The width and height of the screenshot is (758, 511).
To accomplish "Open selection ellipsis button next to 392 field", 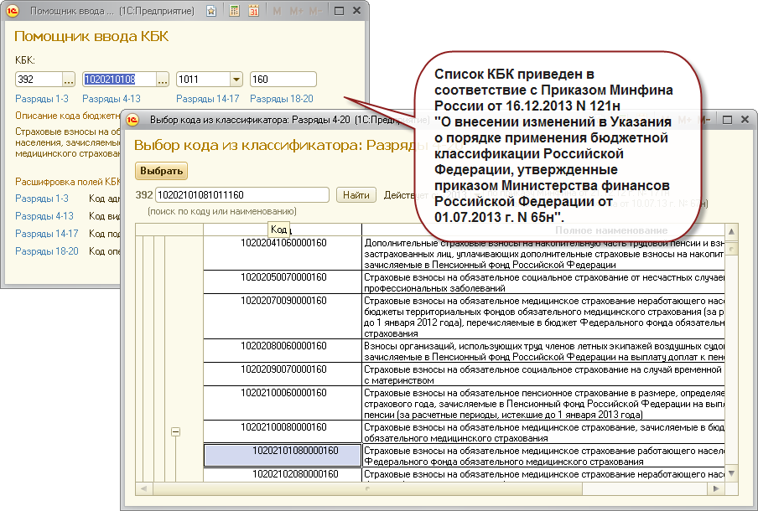I will tap(69, 80).
